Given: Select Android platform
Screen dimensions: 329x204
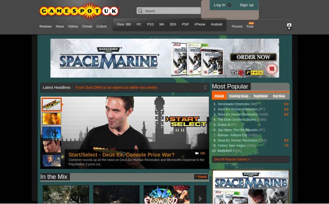Looking at the screenshot, I should coord(216,24).
